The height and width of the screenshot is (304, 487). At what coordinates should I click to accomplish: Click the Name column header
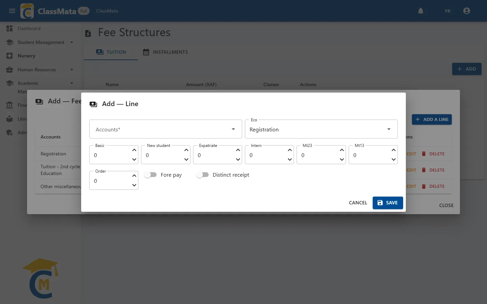pos(112,84)
